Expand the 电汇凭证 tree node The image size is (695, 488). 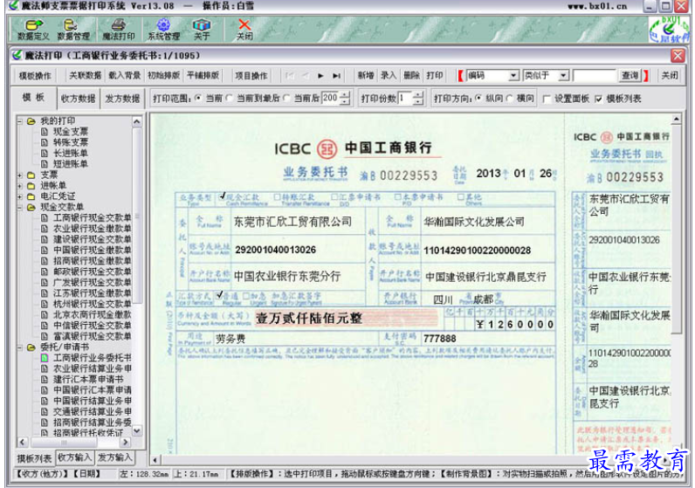(19, 196)
